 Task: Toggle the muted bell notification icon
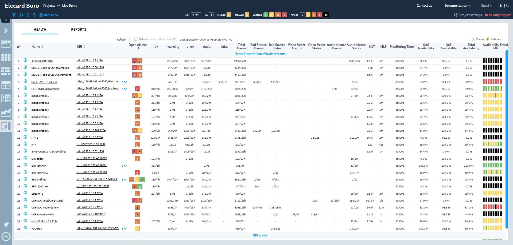[34, 15]
